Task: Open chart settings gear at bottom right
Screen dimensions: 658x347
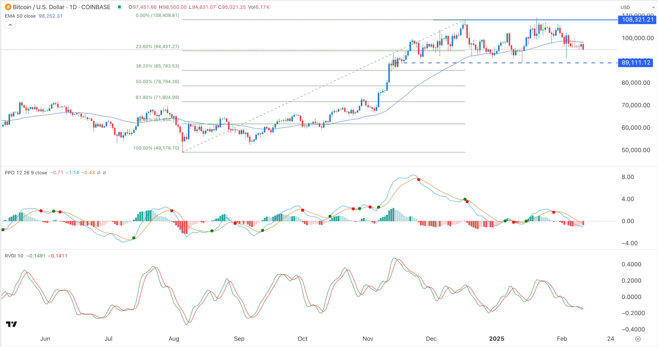Action: point(638,339)
